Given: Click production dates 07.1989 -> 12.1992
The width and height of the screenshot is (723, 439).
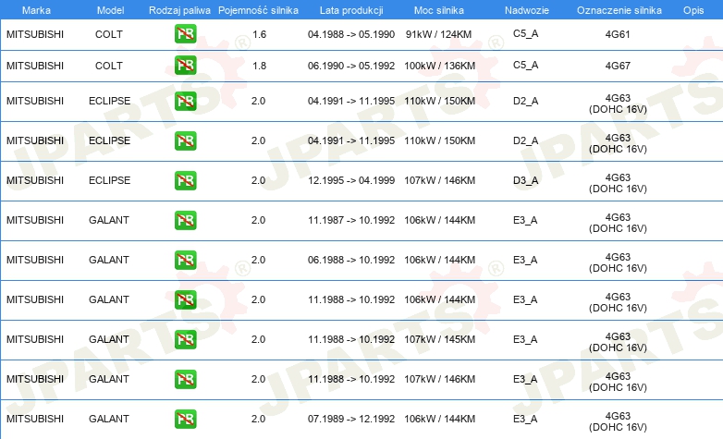Looking at the screenshot, I should click(351, 419).
